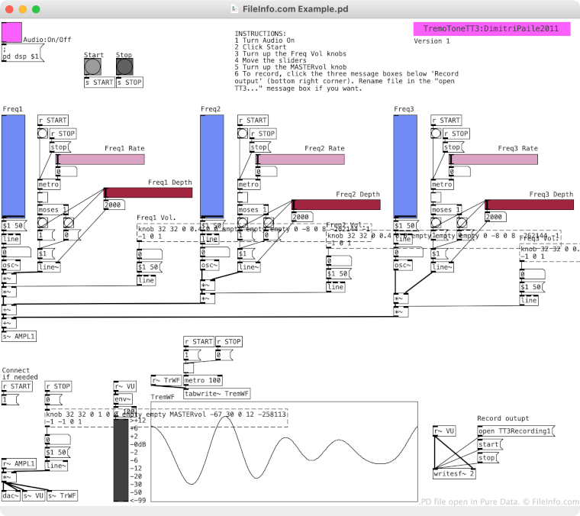The width and height of the screenshot is (580, 516).
Task: Toggle the checkbox below Freq3 metro
Action: [x=436, y=197]
